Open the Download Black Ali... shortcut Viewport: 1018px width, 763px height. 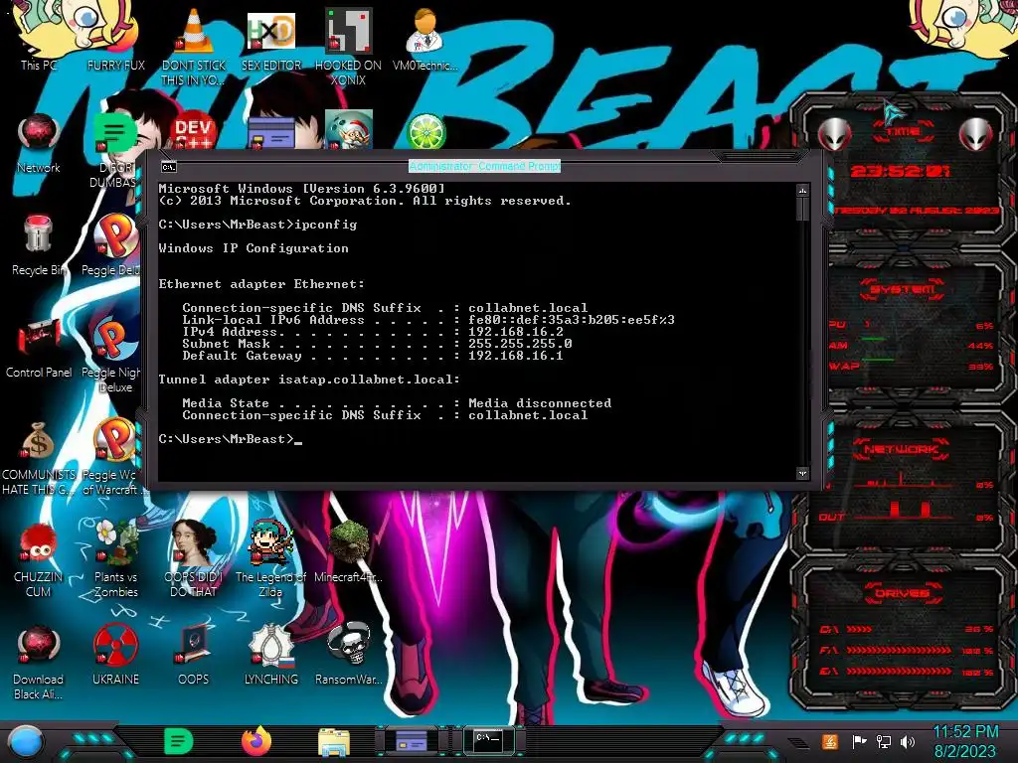(x=39, y=662)
